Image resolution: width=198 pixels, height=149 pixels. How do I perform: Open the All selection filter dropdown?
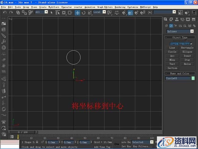click(x=46, y=12)
